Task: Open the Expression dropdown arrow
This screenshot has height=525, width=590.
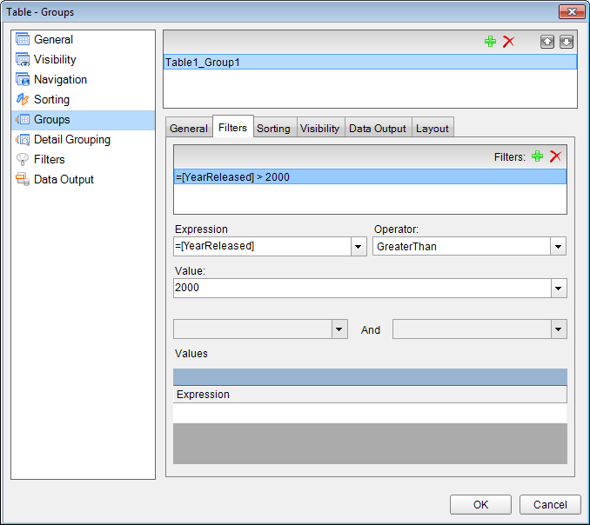Action: 359,247
